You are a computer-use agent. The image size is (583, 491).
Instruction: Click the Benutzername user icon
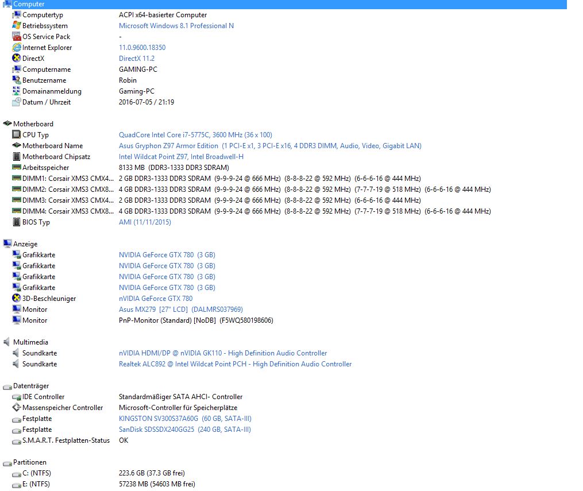pyautogui.click(x=16, y=80)
